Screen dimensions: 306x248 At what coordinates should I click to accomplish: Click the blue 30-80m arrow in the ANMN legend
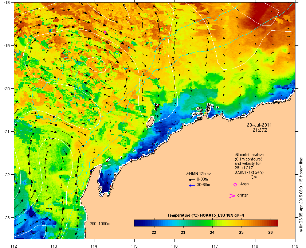point(192,185)
